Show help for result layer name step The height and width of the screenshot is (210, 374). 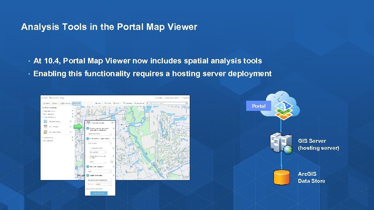(x=113, y=175)
